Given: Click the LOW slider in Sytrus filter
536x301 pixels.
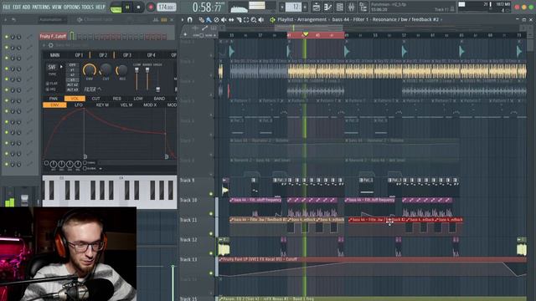Looking at the screenshot, I should (137, 79).
